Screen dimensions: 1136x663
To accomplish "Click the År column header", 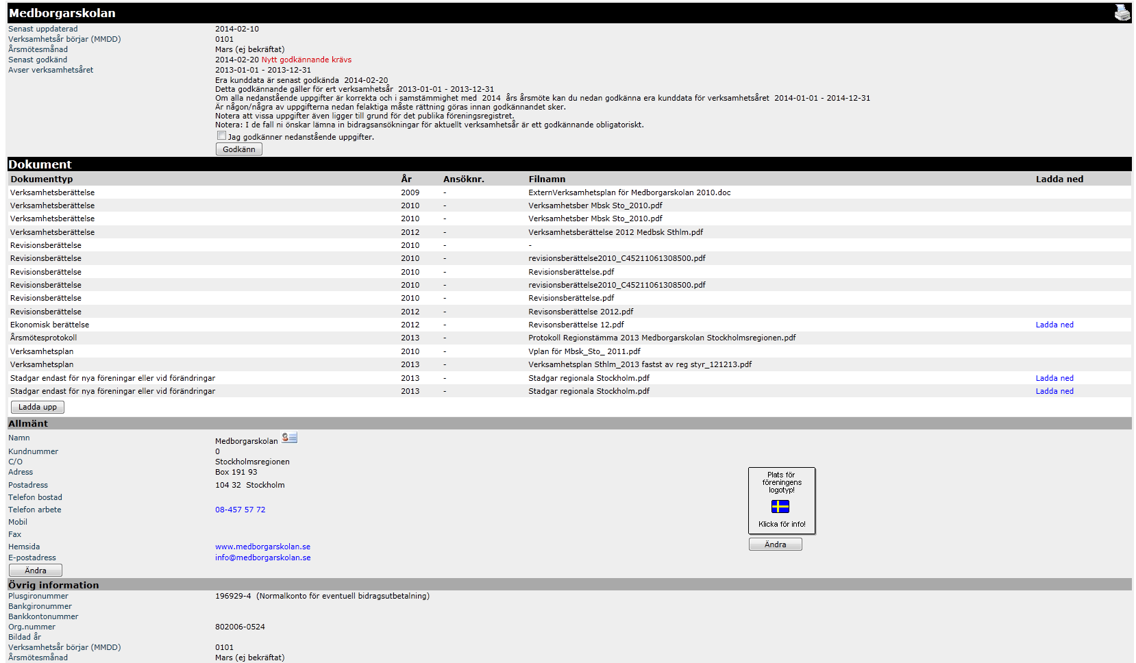I will pyautogui.click(x=406, y=179).
